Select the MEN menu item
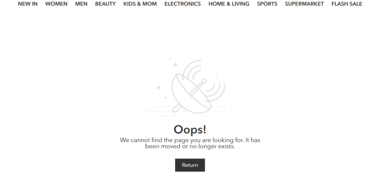Screen dimensions: 390x190 tap(81, 4)
